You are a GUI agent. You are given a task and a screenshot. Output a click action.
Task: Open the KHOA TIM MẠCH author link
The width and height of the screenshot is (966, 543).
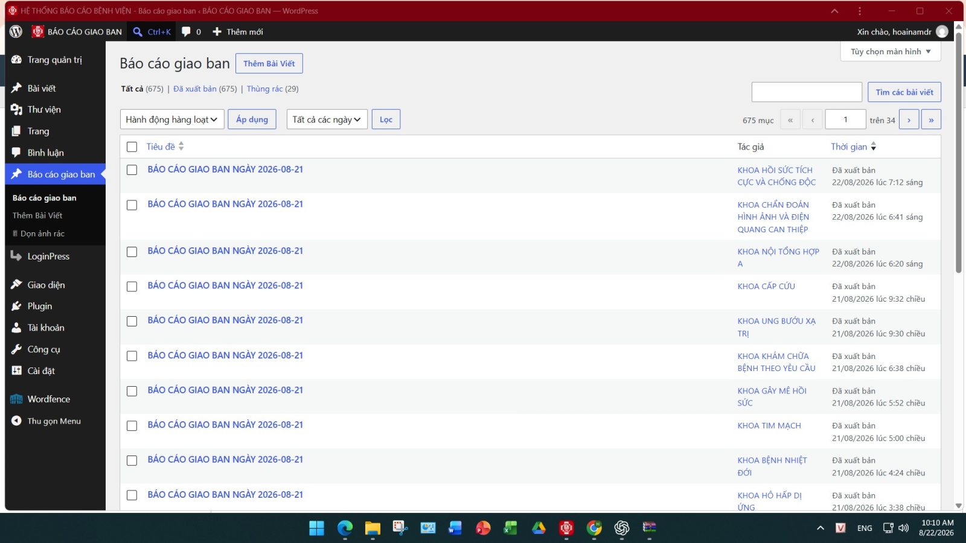click(769, 426)
